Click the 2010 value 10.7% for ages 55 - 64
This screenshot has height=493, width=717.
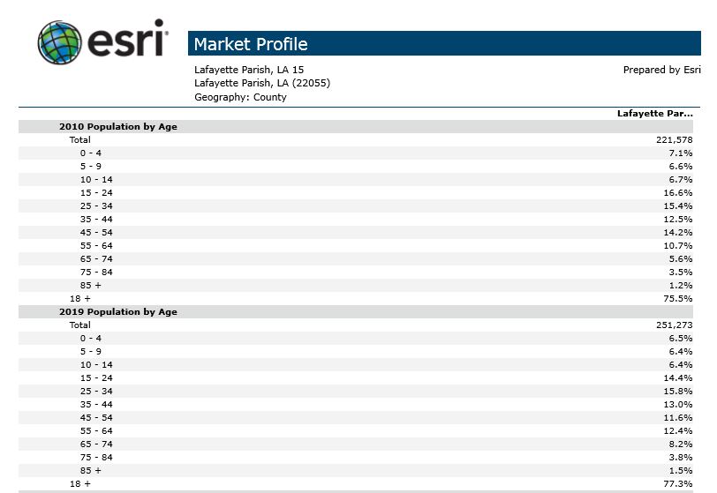pos(678,246)
